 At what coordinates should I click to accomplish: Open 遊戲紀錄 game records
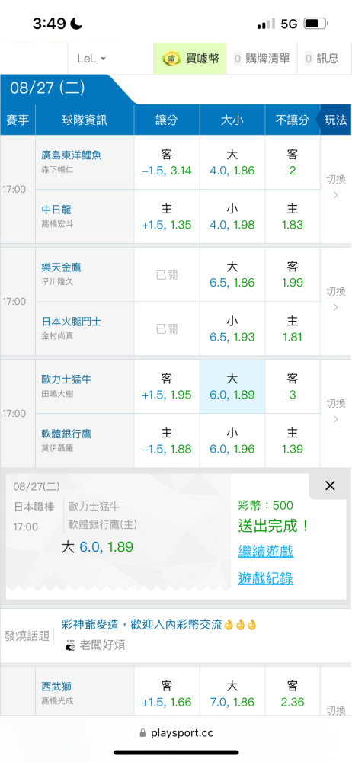[x=265, y=578]
